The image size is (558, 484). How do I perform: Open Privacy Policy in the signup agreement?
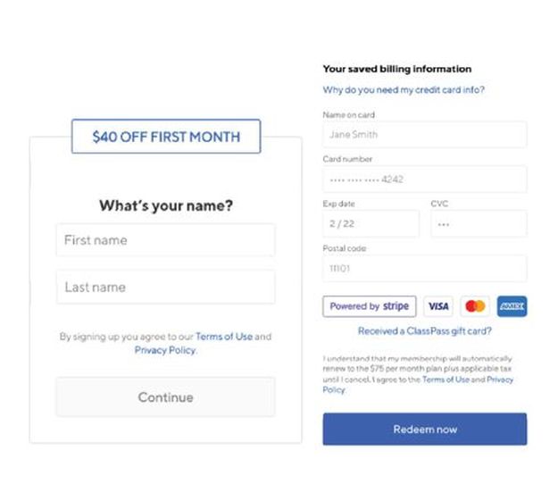(165, 350)
